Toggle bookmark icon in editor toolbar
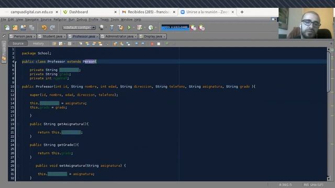Image resolution: width=335 pixels, height=188 pixels. pyautogui.click(x=128, y=43)
